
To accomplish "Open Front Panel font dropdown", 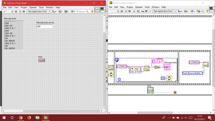I will point(38,11).
